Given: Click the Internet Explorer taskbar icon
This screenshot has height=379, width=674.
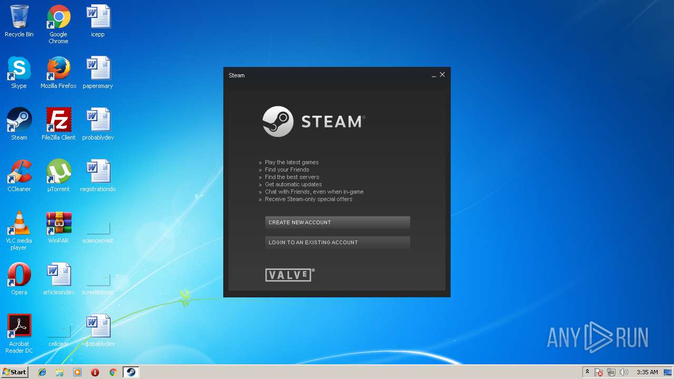Looking at the screenshot, I should (42, 372).
